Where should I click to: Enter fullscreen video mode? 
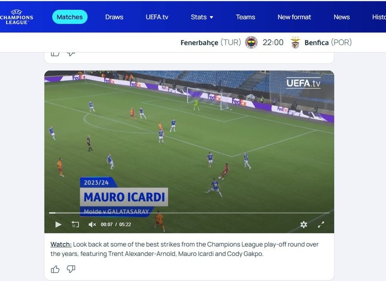tap(321, 224)
